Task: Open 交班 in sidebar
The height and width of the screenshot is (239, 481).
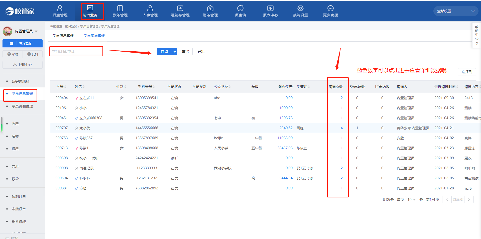Action: click(15, 166)
